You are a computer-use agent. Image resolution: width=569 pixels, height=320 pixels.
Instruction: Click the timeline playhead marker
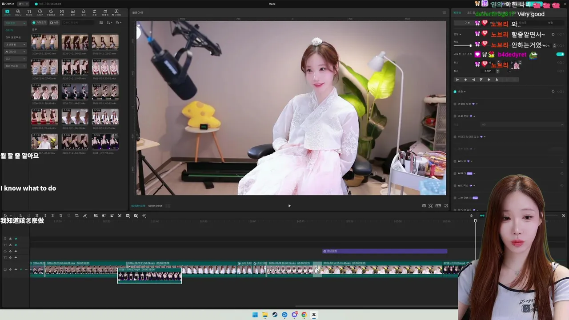475,221
